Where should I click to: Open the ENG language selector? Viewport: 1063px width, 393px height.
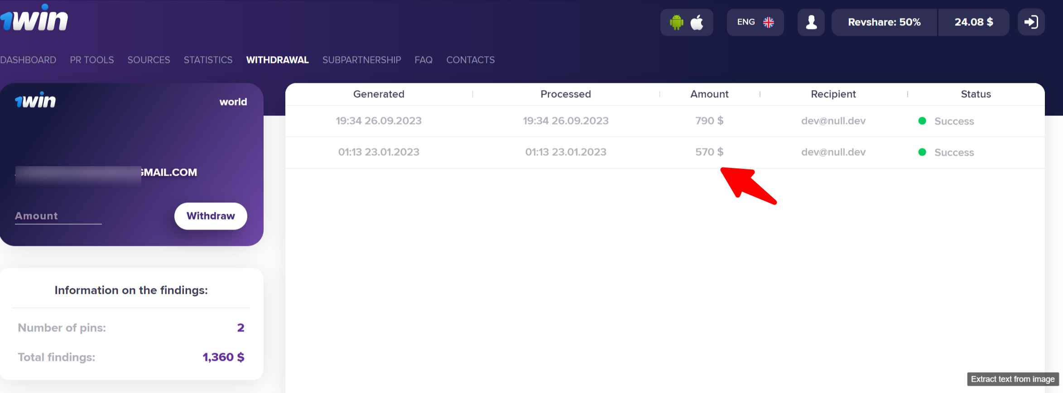coord(746,22)
